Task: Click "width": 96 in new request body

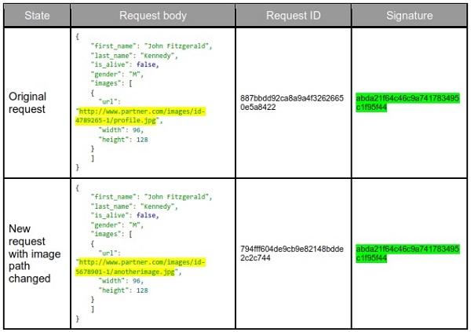Action: (126, 281)
